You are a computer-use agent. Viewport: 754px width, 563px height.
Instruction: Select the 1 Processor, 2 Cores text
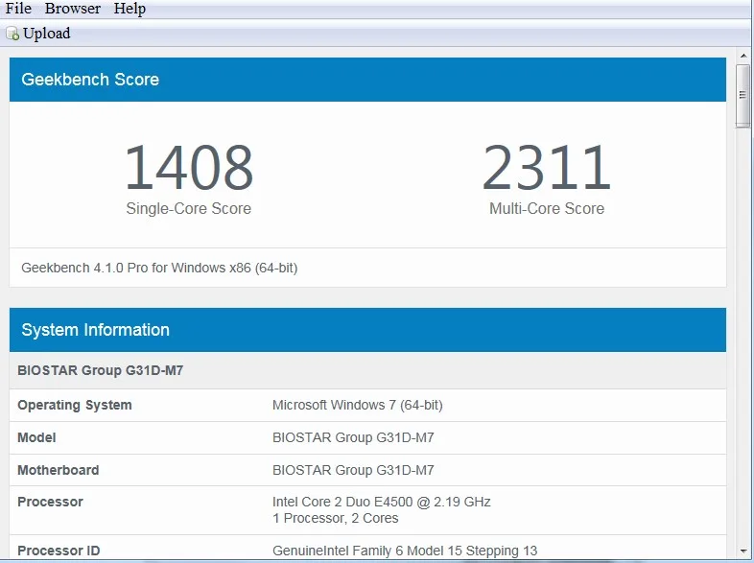tap(335, 518)
